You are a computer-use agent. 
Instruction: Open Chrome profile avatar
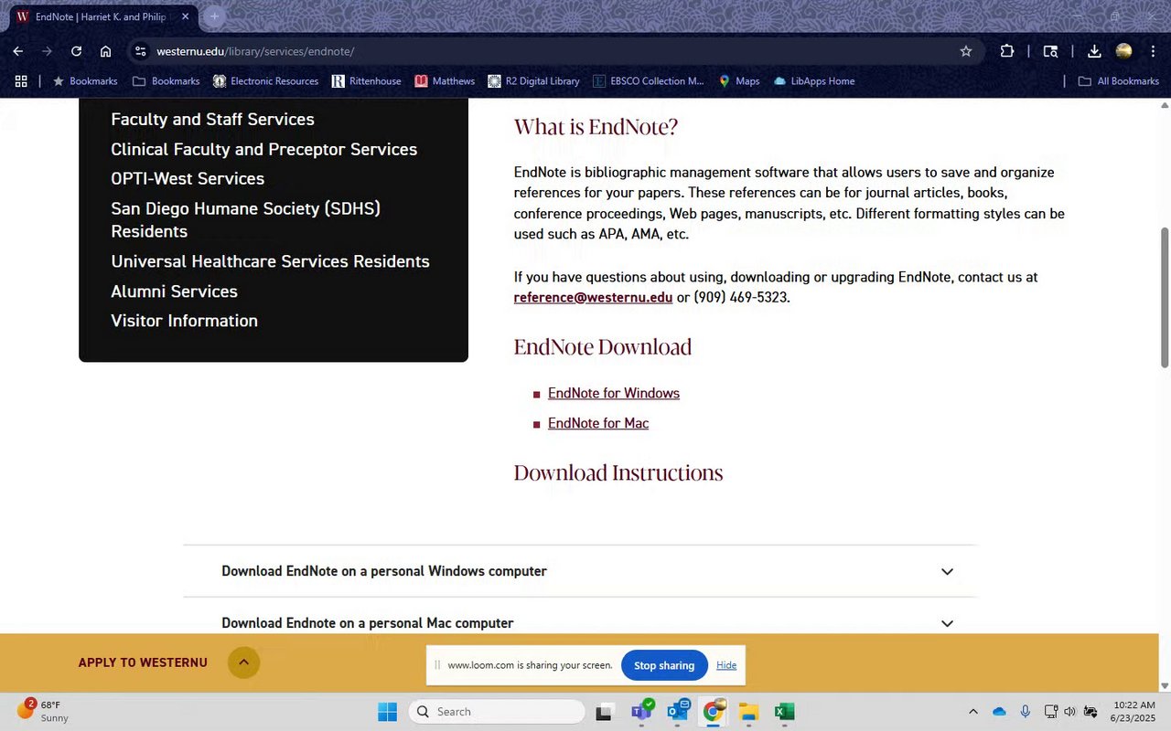click(x=1124, y=51)
